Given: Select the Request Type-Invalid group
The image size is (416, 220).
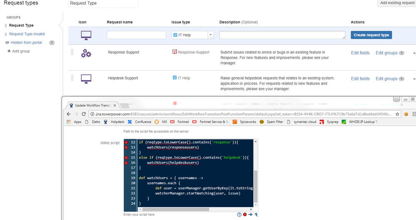Looking at the screenshot, I should click(27, 34).
